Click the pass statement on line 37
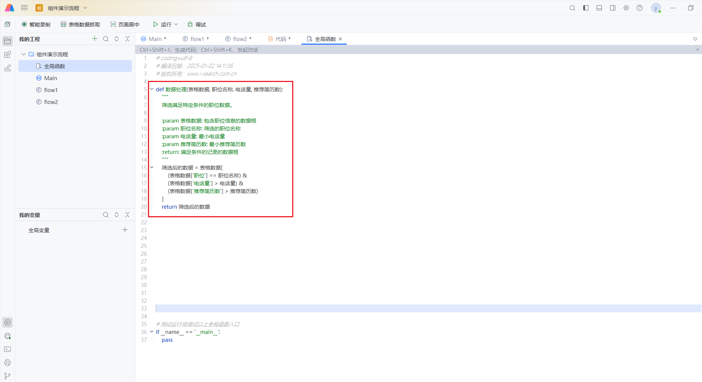The width and height of the screenshot is (702, 382). click(x=167, y=340)
